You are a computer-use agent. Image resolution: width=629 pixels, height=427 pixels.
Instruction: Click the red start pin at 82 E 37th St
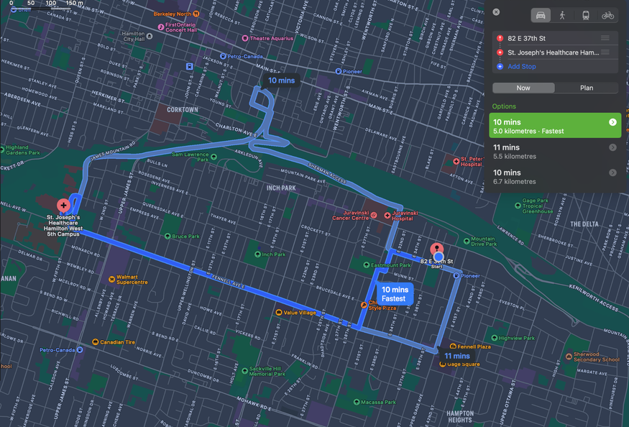[436, 249]
